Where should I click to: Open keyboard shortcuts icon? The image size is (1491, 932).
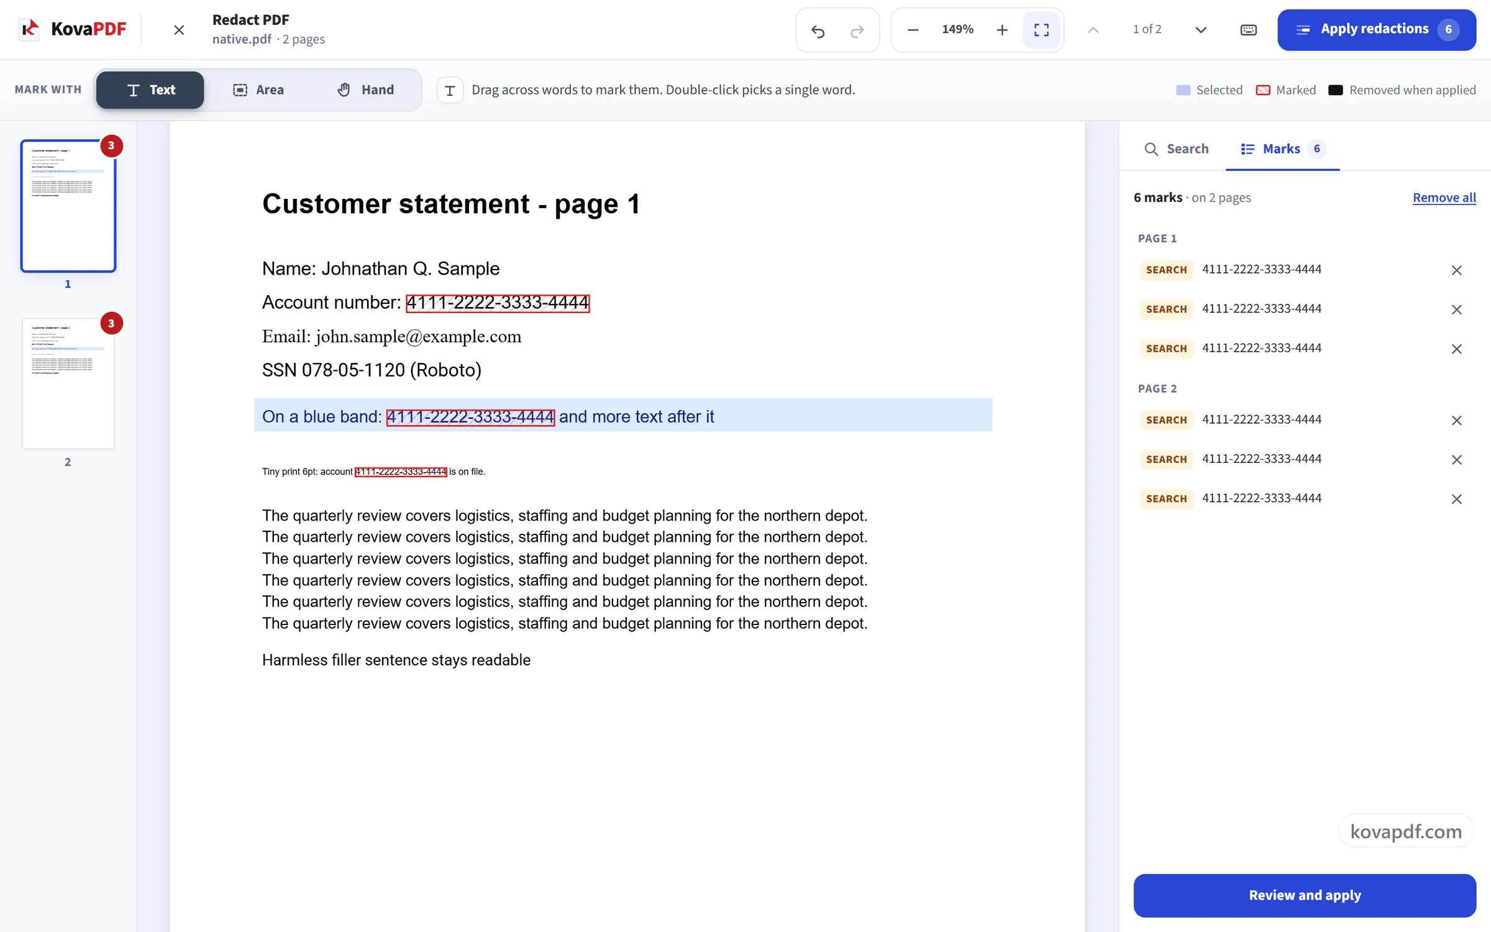click(1249, 30)
